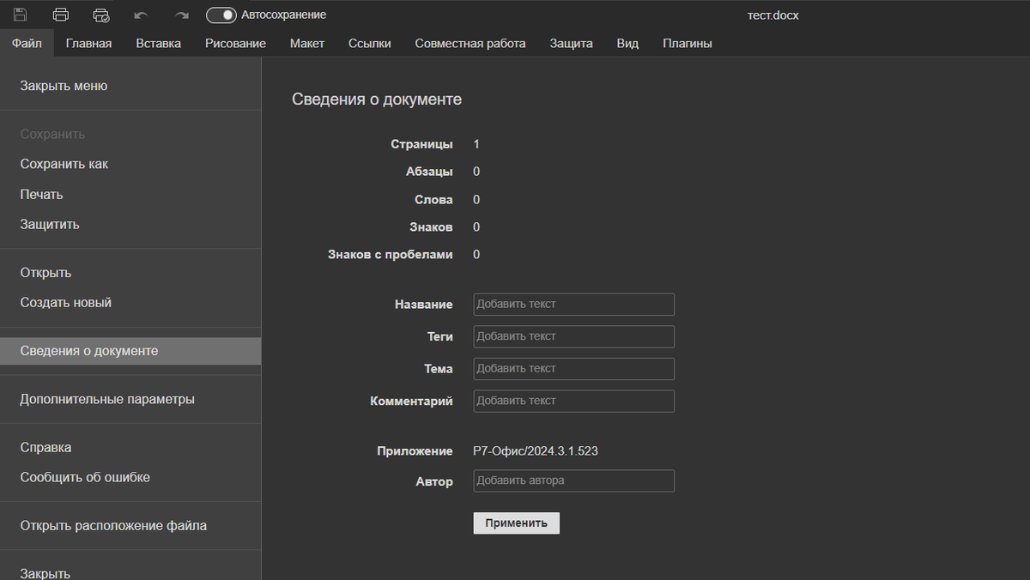Click the Применить button
Viewport: 1030px width, 580px height.
pyautogui.click(x=516, y=523)
